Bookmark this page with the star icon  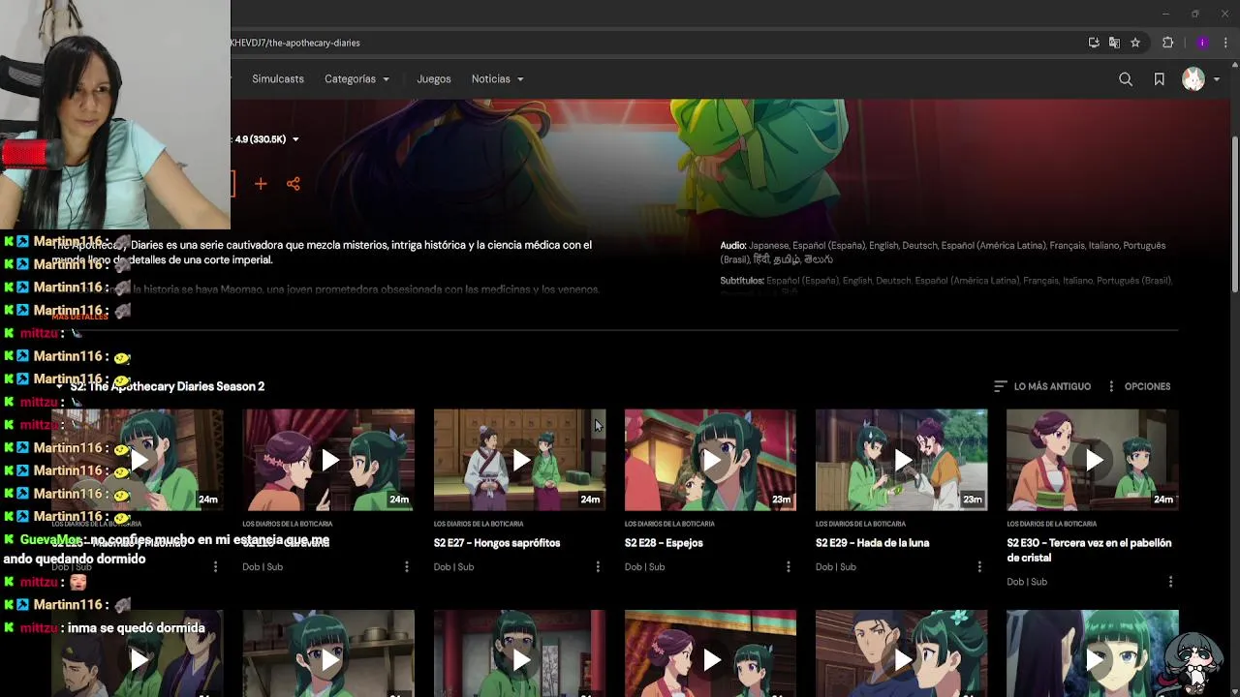pyautogui.click(x=1135, y=43)
